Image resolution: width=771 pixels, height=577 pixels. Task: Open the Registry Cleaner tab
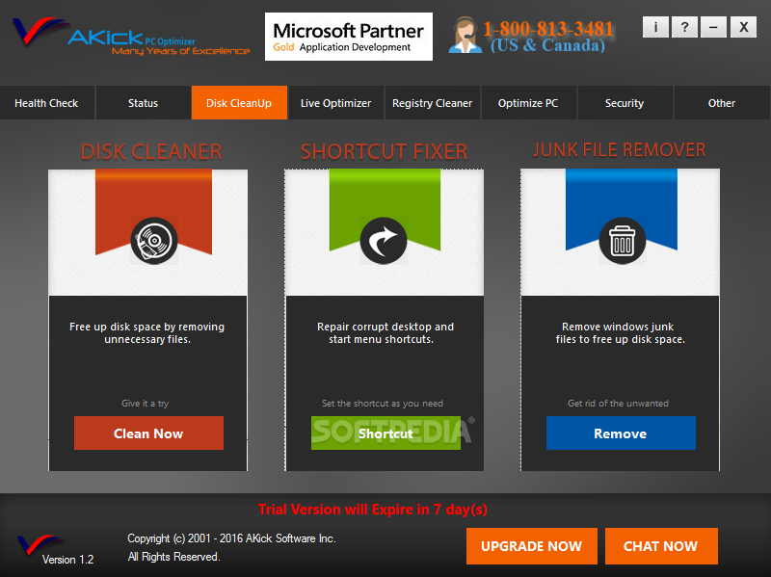[432, 103]
